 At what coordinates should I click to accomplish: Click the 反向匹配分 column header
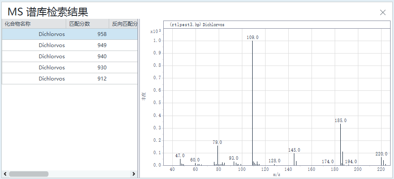(x=123, y=24)
